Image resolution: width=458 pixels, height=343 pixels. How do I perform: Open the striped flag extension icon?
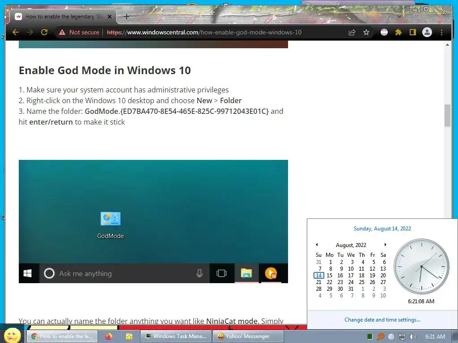pos(384,32)
